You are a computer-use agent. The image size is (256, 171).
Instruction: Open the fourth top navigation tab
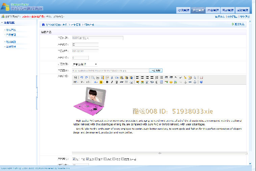[x=228, y=10]
